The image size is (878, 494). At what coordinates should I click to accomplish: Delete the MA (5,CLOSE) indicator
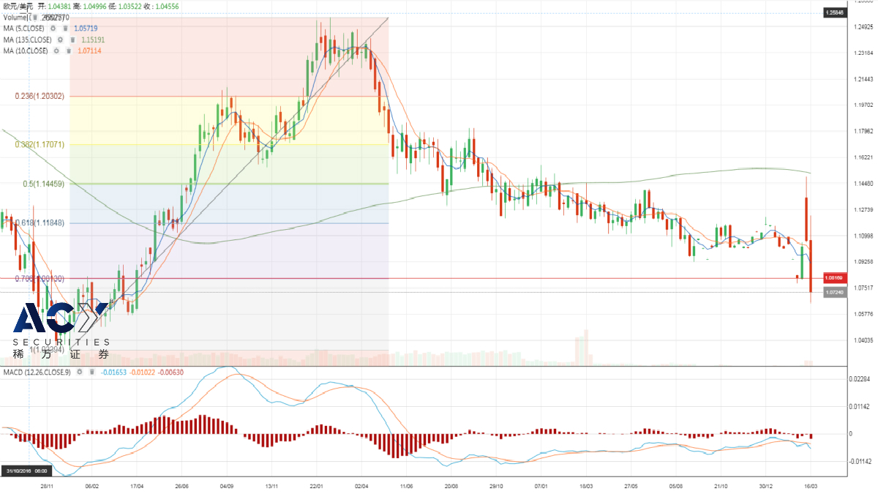coord(65,28)
